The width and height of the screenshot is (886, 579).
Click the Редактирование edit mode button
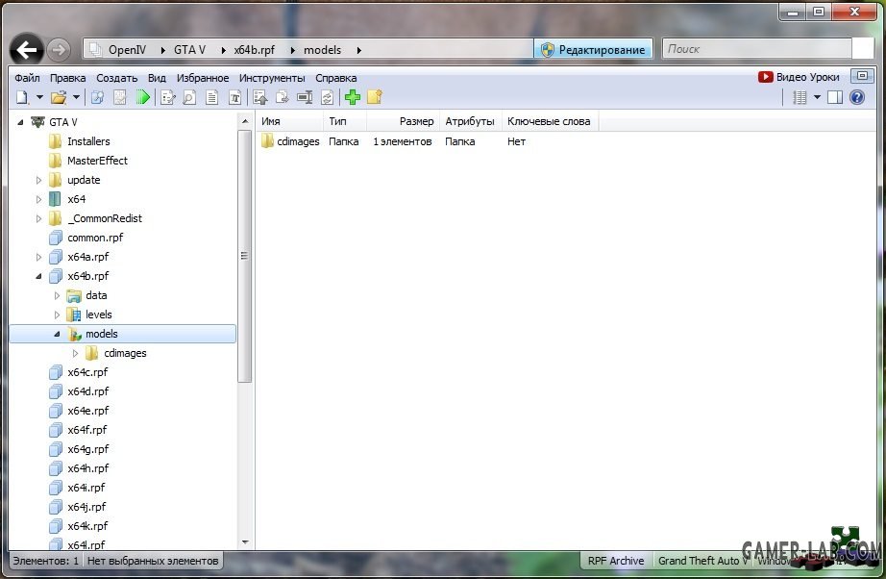click(x=593, y=50)
